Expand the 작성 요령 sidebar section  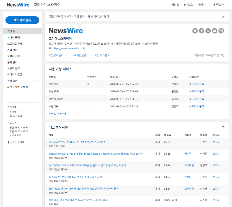click(x=37, y=81)
